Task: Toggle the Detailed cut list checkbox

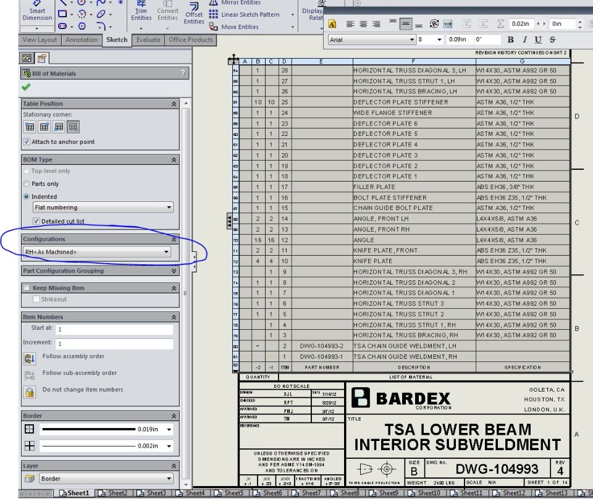Action: pos(36,221)
